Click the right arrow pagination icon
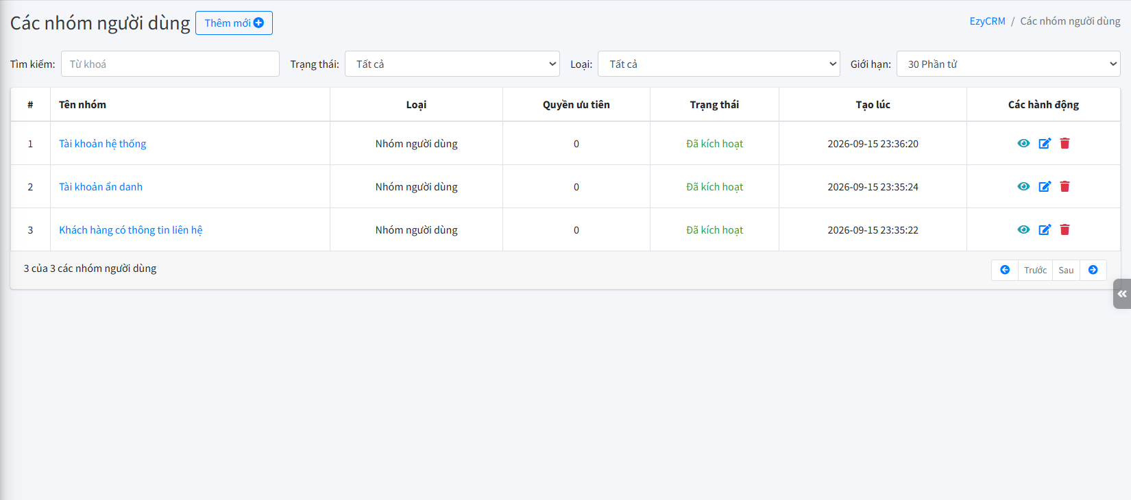 [1093, 270]
